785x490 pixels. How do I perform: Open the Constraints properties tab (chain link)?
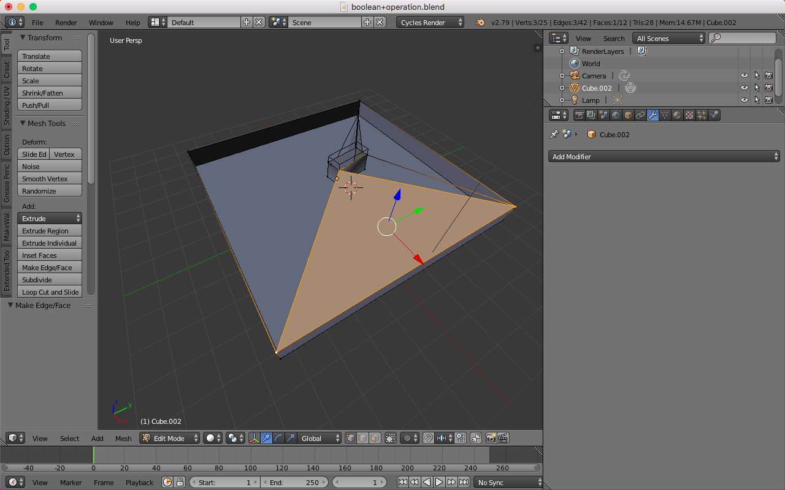pos(640,115)
